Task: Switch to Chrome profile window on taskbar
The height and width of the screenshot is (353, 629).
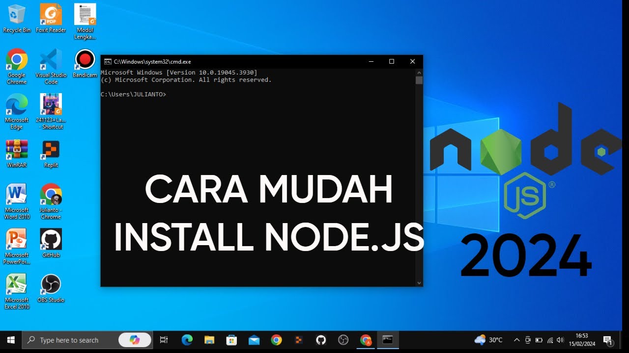Action: [x=366, y=340]
